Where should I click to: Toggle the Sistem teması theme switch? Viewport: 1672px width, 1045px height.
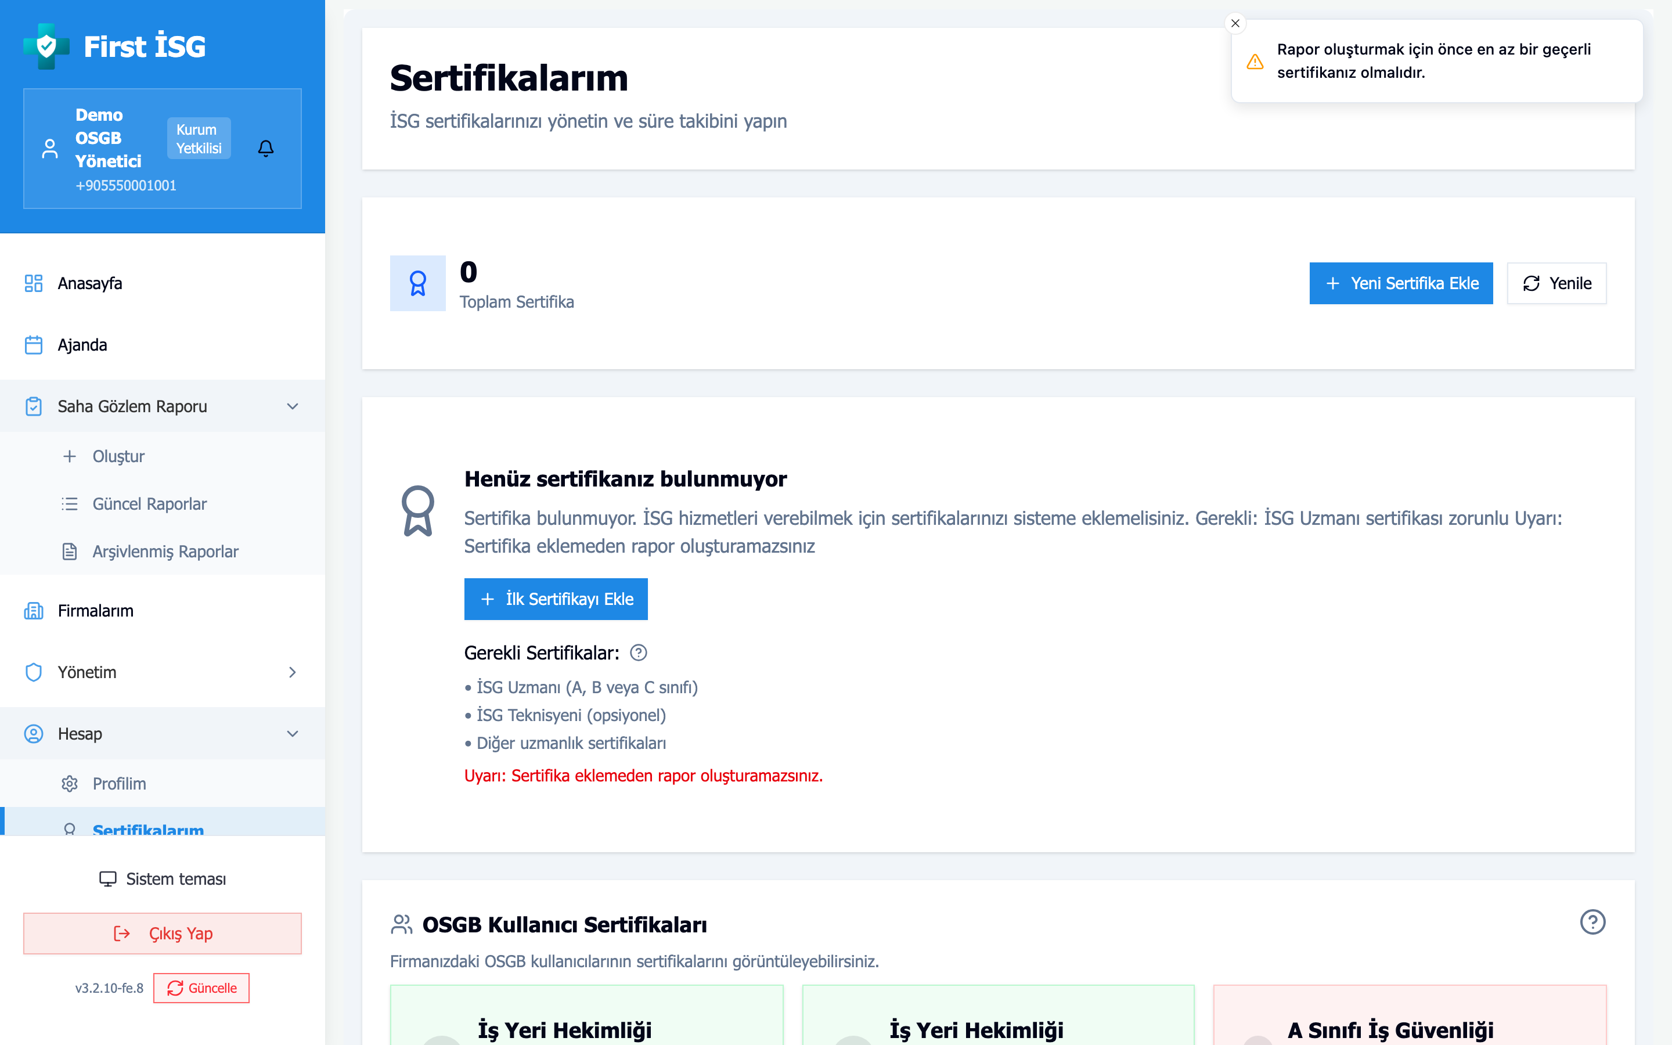(163, 879)
